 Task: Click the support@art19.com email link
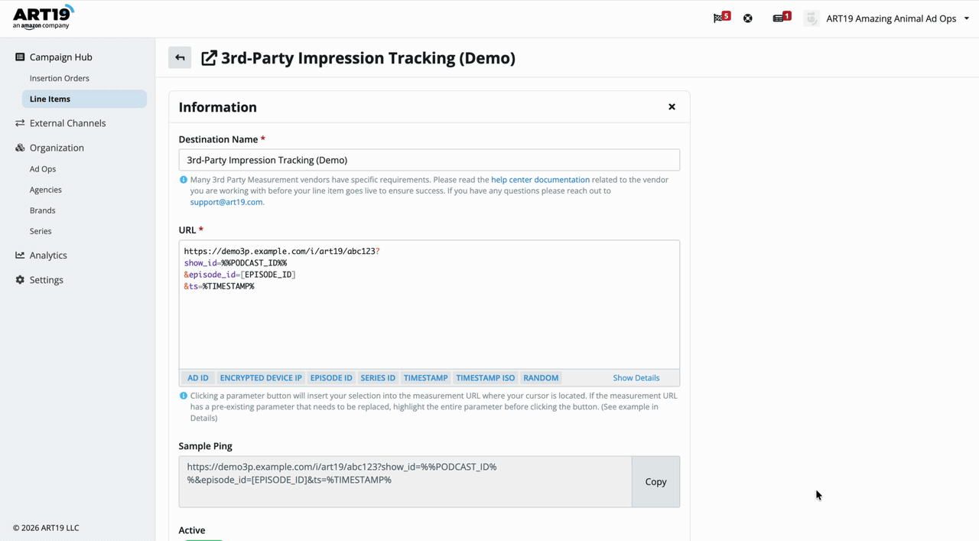click(x=226, y=202)
